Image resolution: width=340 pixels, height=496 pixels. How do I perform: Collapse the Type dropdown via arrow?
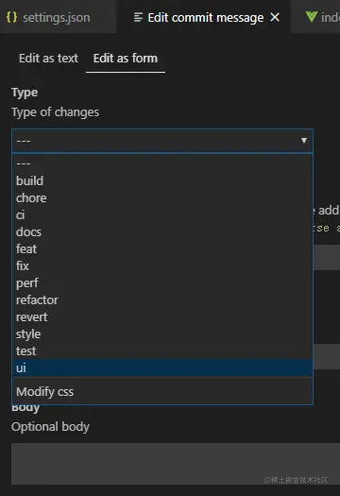tap(304, 141)
